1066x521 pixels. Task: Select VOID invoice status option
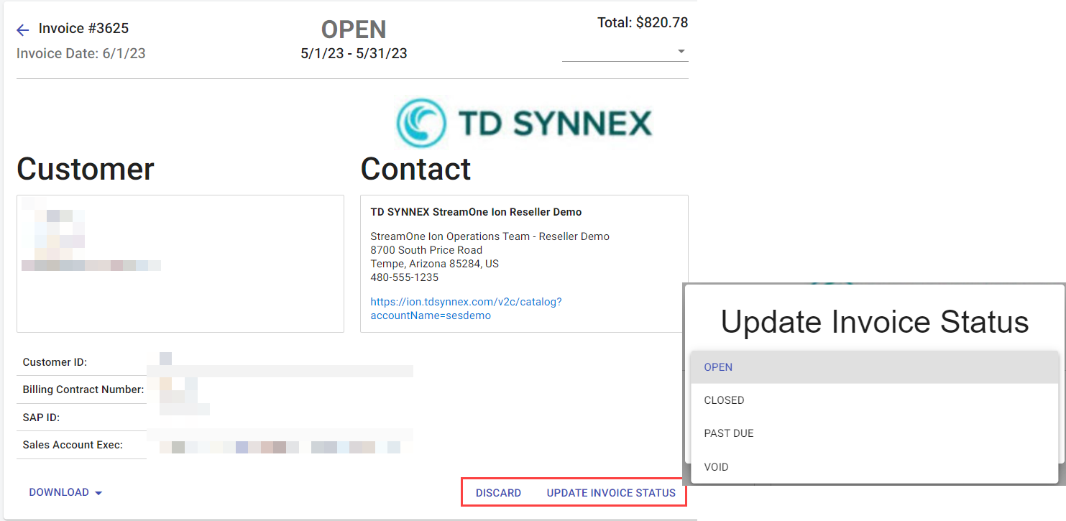[x=874, y=467]
